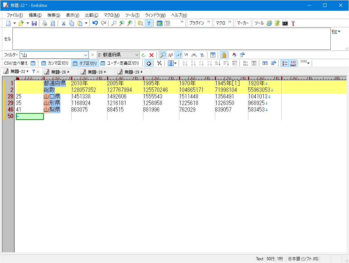
Task: Toggle heading row 1-2 button
Action: [285, 63]
